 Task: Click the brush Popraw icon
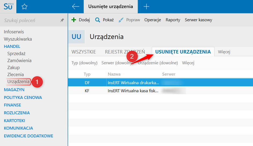(121, 20)
